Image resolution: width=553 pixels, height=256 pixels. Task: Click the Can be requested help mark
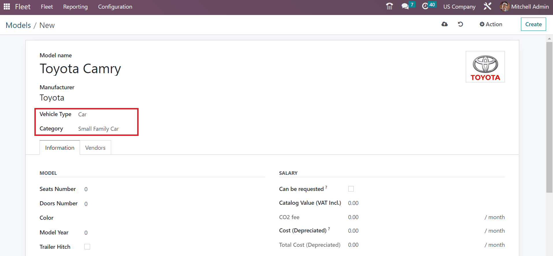[x=326, y=187]
